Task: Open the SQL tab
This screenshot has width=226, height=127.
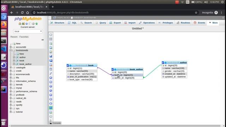Action: tap(72, 23)
